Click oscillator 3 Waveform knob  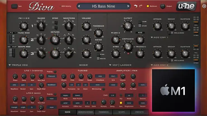tap(69, 54)
